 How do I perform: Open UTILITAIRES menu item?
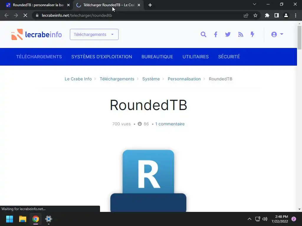click(x=196, y=57)
